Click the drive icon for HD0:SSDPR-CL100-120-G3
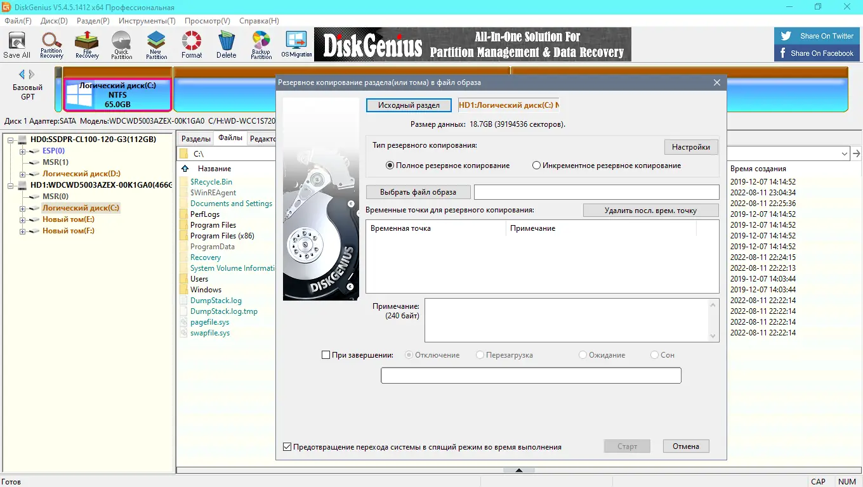 (23, 140)
